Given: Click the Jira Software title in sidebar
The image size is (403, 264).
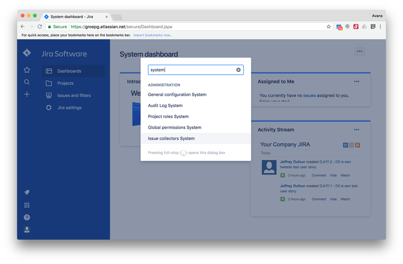Looking at the screenshot, I should (64, 54).
